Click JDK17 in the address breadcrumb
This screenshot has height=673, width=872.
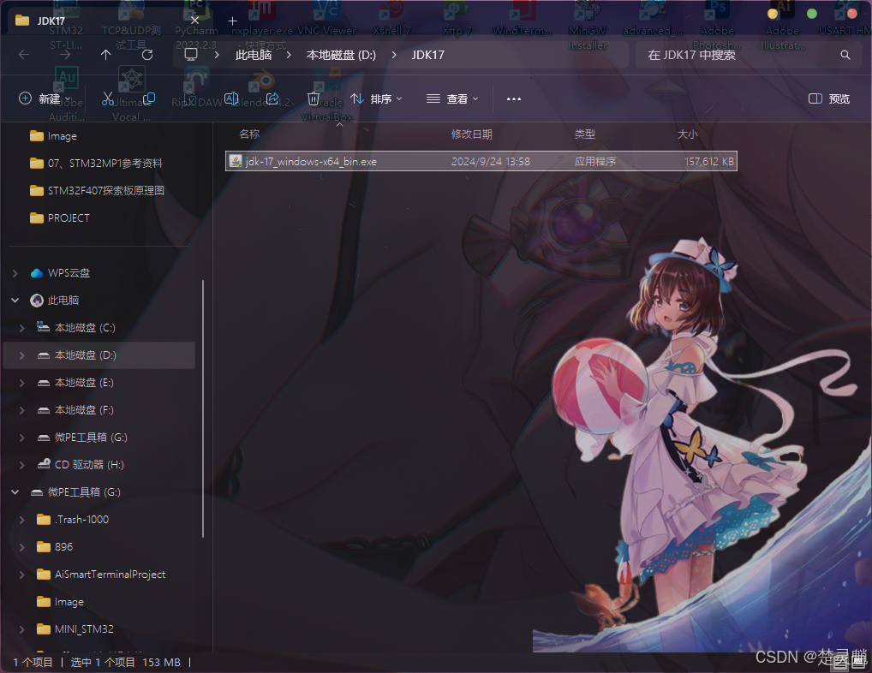tap(427, 55)
